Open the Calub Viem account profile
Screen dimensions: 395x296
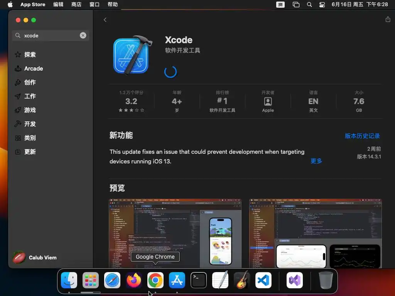click(35, 257)
